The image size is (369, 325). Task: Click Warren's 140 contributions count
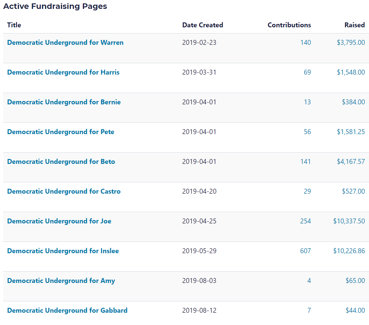[x=306, y=43]
